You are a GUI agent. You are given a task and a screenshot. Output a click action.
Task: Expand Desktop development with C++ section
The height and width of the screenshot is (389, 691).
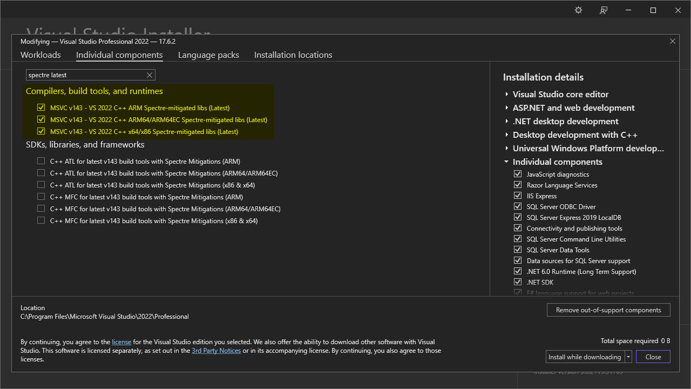pos(507,135)
